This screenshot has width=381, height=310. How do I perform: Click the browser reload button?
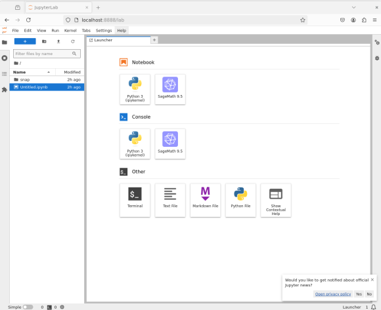tap(28, 20)
